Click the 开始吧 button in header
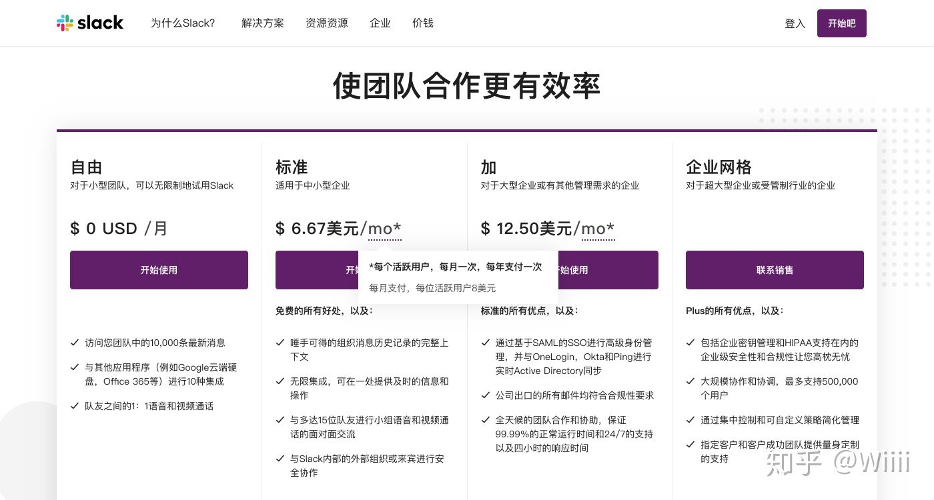934x500 pixels. [842, 23]
